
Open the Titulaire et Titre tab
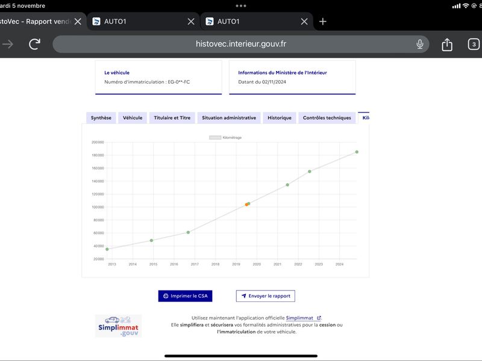click(x=172, y=117)
